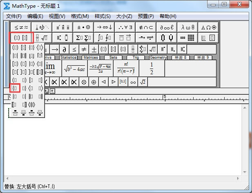
Task: Select the left curly brace template
Action: coord(15,88)
